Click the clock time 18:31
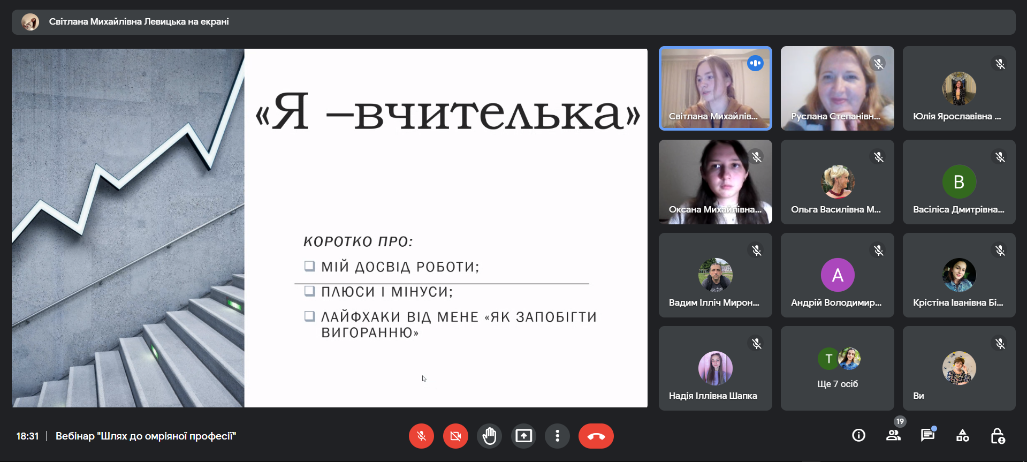This screenshot has width=1027, height=462. pos(27,436)
